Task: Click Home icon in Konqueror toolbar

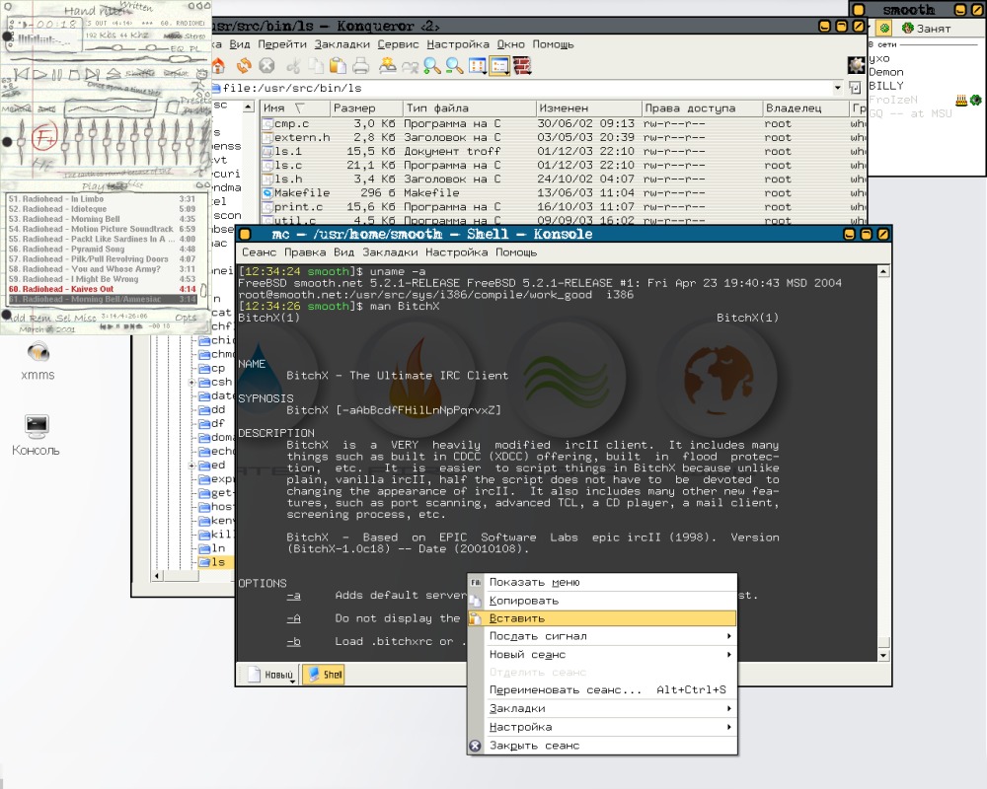Action: coord(218,65)
